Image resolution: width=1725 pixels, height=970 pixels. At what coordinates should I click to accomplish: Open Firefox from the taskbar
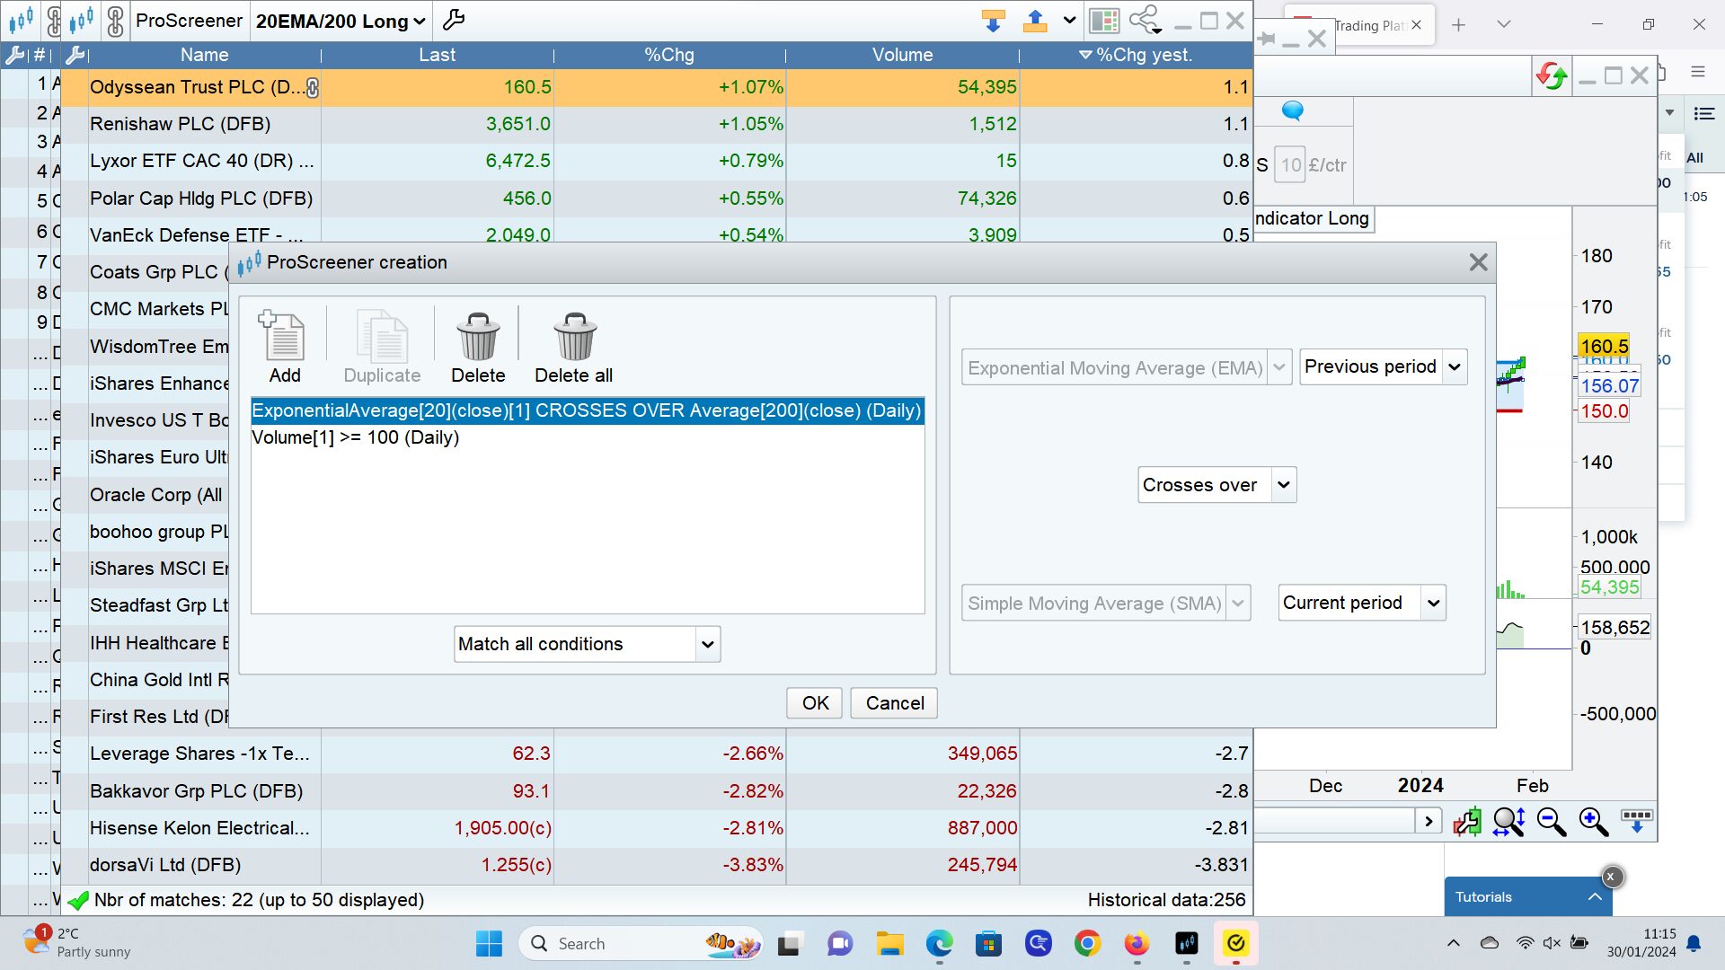pyautogui.click(x=1137, y=944)
